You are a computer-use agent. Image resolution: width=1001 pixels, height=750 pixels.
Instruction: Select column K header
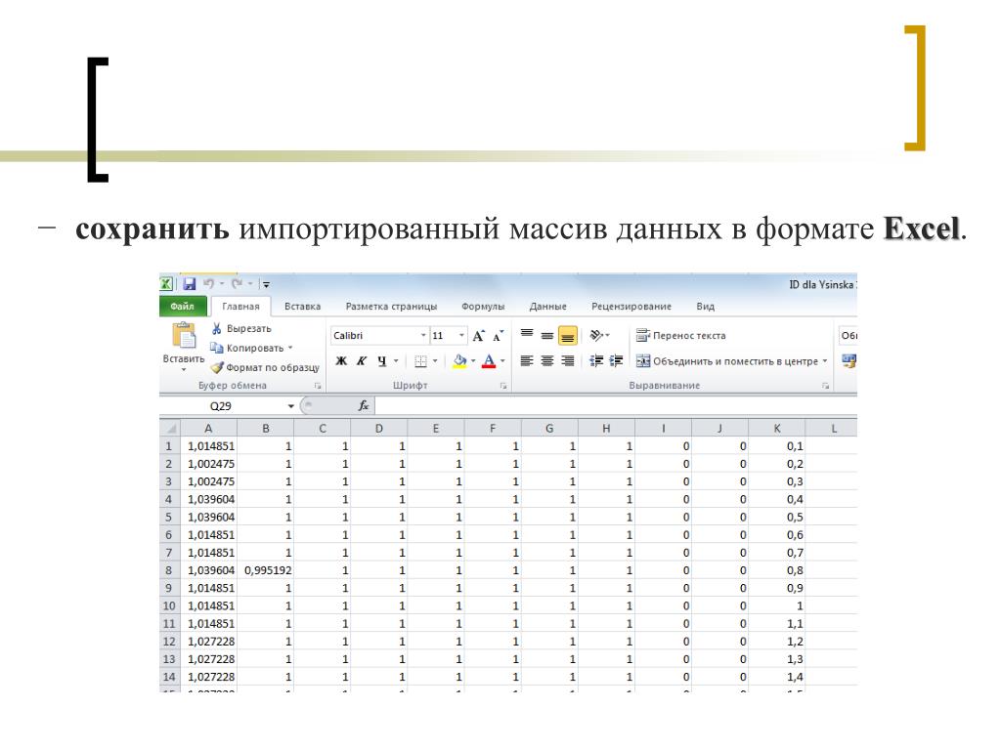click(x=777, y=429)
